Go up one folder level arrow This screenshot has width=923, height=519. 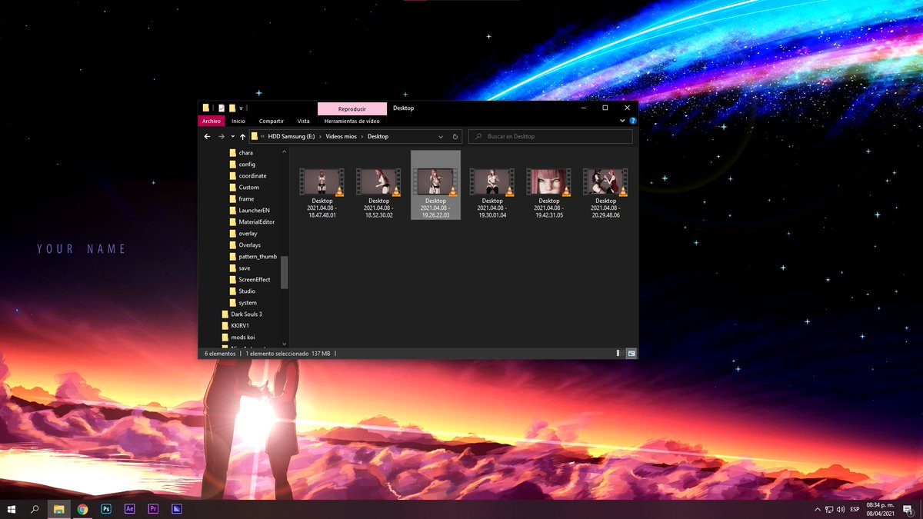click(x=243, y=136)
